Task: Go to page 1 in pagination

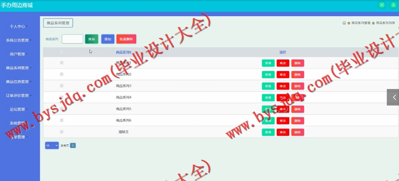Action: [x=73, y=145]
